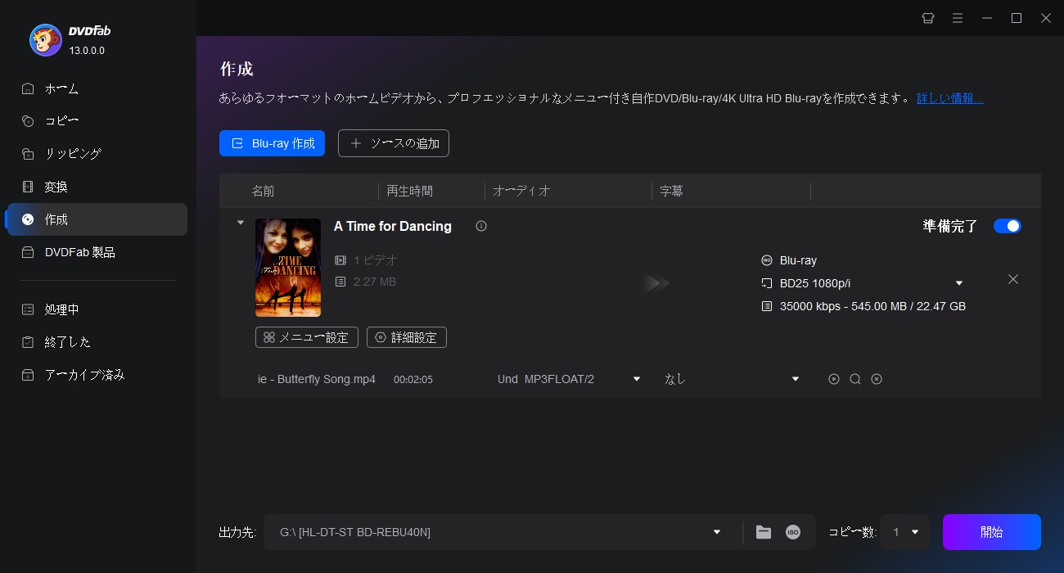Image resolution: width=1064 pixels, height=573 pixels.
Task: Click the 再生時間 column header
Action: [x=409, y=191]
